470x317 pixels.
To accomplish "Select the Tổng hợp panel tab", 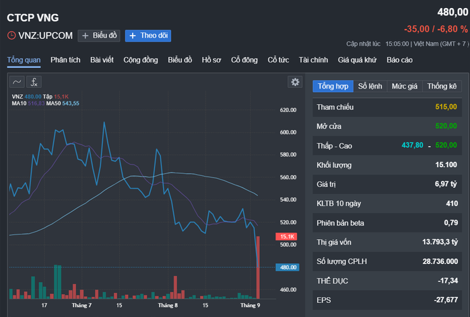I will tap(333, 86).
